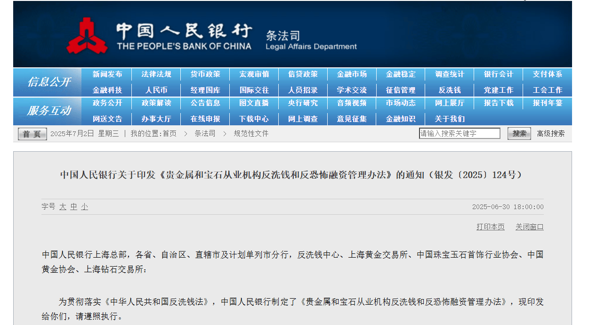589x325 pixels.
Task: Go to 征信管理 page
Action: pyautogui.click(x=401, y=90)
